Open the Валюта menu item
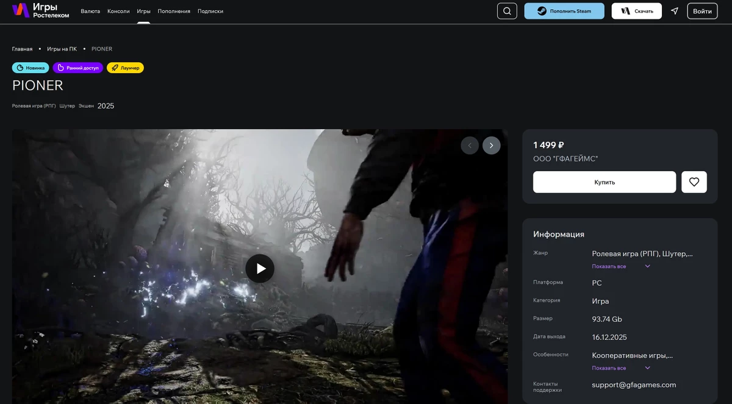The image size is (732, 404). click(x=90, y=12)
